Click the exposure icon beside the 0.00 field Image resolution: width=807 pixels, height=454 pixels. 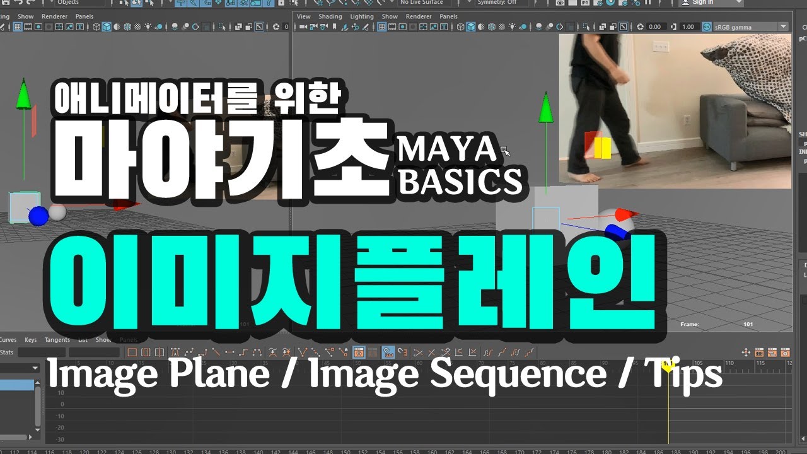pos(640,27)
